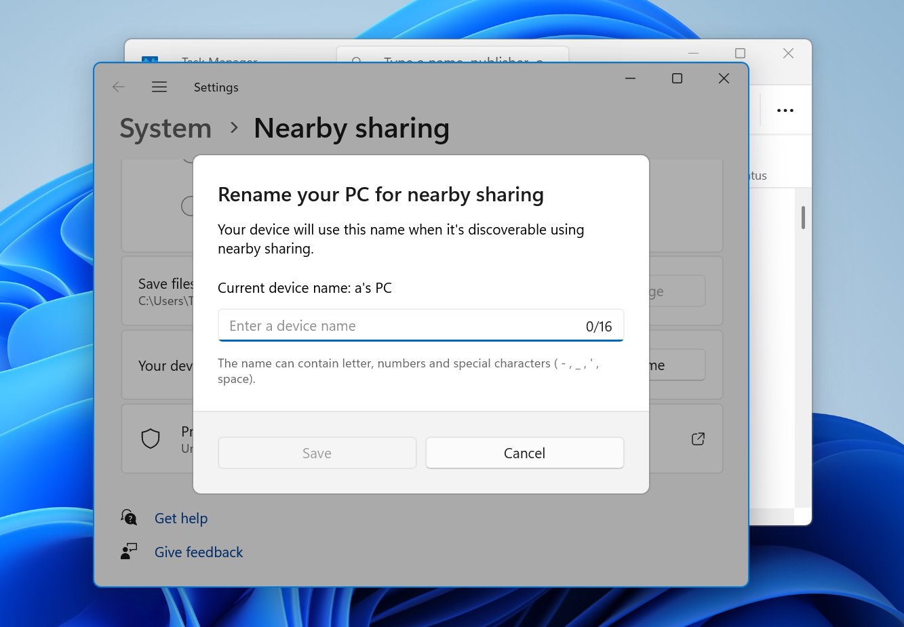Image resolution: width=904 pixels, height=627 pixels.
Task: Minimize the Task Manager window
Action: point(693,53)
